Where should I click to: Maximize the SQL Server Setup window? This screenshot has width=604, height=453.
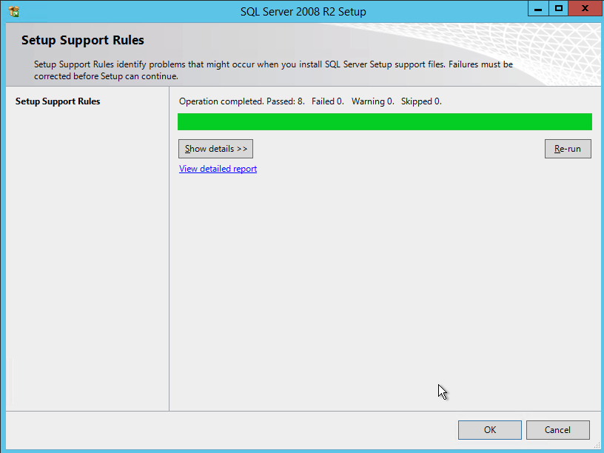559,8
